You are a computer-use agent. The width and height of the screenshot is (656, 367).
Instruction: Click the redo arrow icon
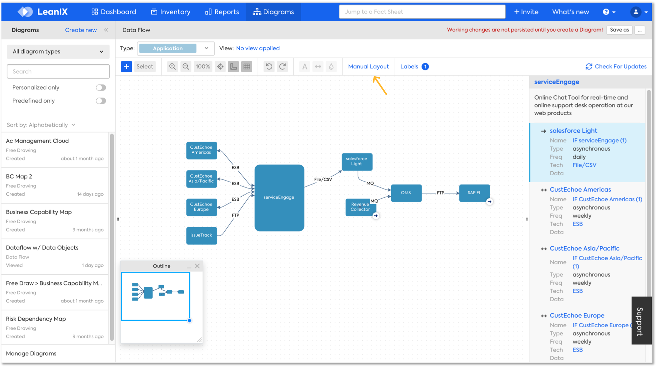click(x=282, y=66)
